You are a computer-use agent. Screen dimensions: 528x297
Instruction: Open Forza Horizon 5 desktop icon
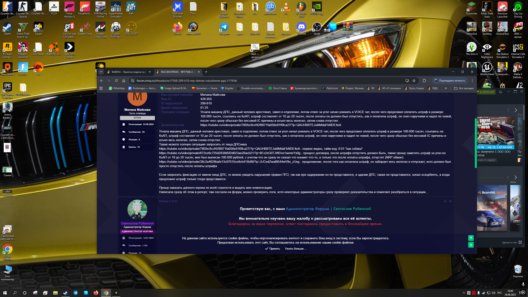70,9
